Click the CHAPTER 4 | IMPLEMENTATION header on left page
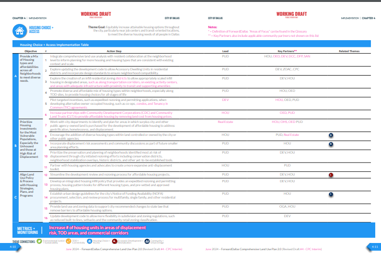 pyautogui.click(x=29, y=18)
